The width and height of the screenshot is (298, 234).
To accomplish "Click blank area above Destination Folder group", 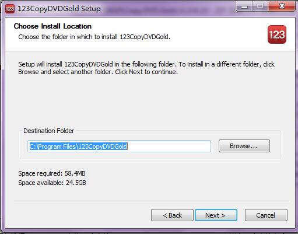I will pos(149,101).
